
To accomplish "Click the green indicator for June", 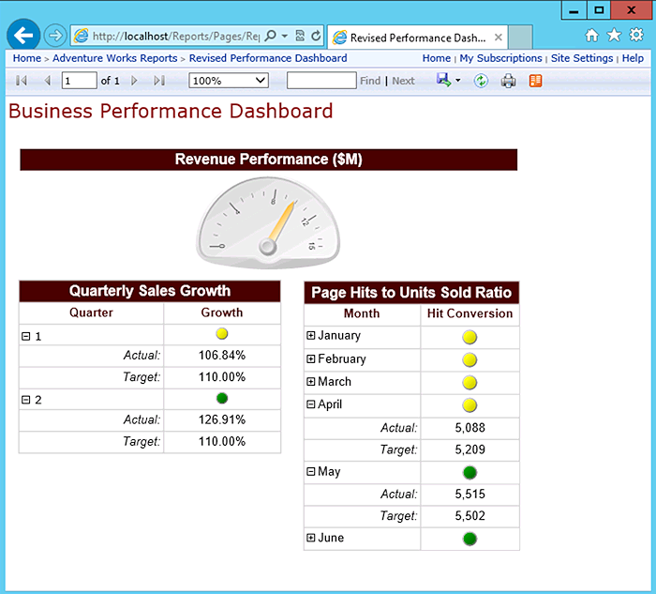I will point(470,539).
